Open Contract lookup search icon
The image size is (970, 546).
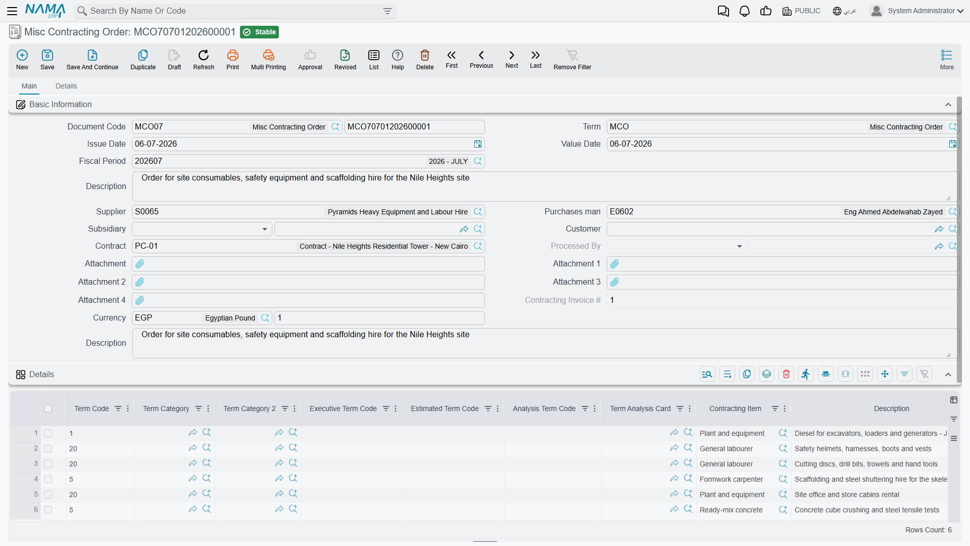pos(478,246)
